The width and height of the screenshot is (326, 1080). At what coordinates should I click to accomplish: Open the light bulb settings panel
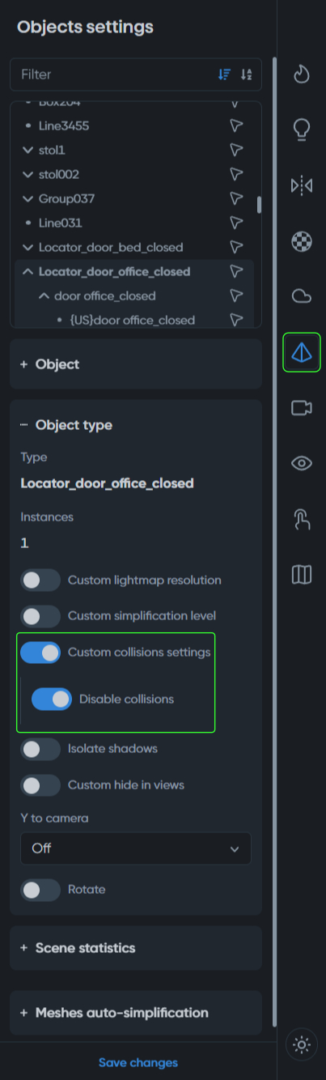tap(302, 130)
